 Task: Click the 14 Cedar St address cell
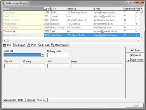(x=80, y=24)
